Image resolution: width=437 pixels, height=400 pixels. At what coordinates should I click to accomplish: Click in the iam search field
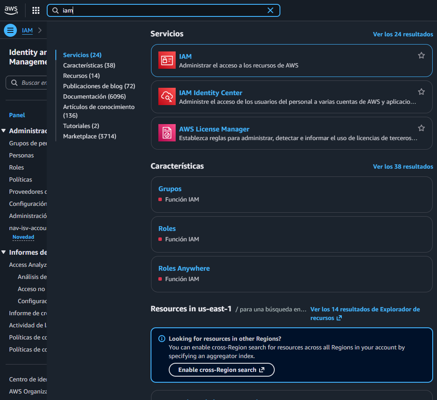tap(164, 10)
